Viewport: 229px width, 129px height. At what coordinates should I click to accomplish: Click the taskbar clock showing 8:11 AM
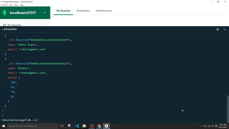[x=223, y=126]
